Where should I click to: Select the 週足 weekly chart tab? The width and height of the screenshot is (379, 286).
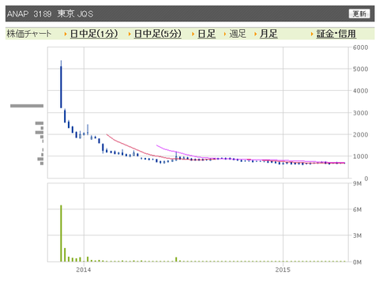click(238, 34)
